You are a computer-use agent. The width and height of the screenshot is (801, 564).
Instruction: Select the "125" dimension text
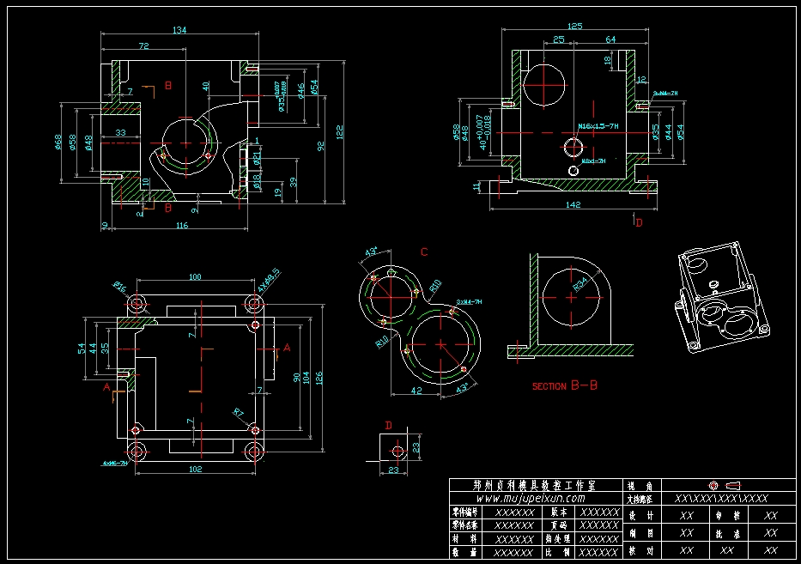(574, 26)
